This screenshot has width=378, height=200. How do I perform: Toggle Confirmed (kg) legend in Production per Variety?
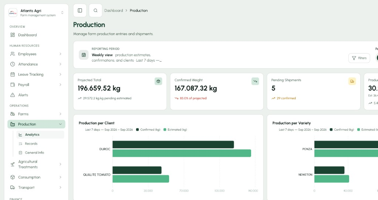[342, 130]
